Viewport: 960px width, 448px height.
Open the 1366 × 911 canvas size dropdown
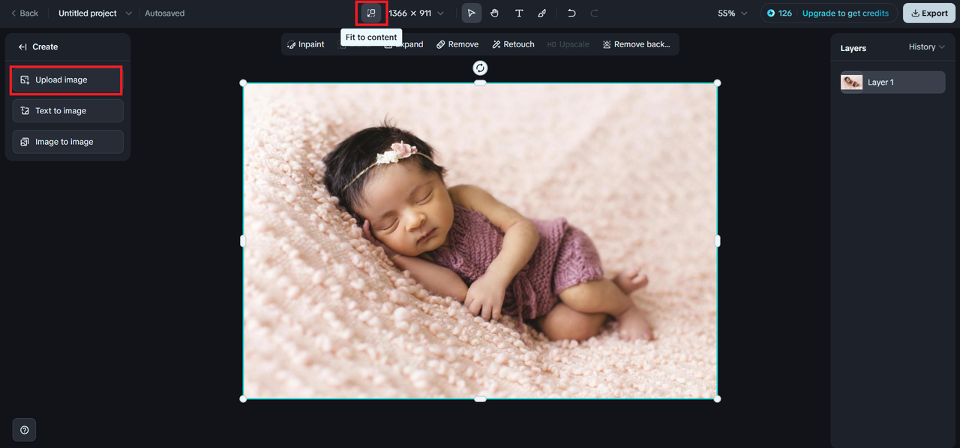tap(416, 14)
